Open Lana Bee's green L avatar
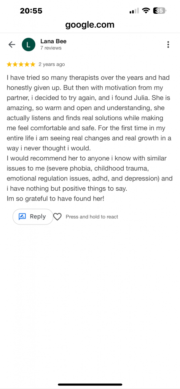This screenshot has width=180, height=389. coord(29,44)
